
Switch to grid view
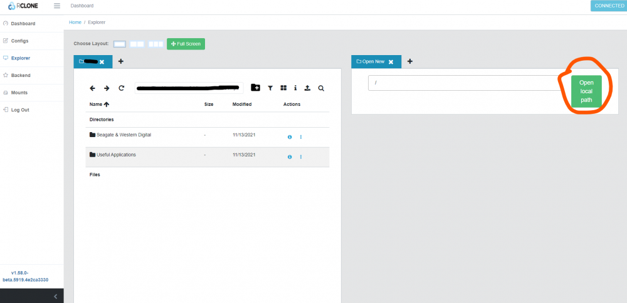[283, 88]
